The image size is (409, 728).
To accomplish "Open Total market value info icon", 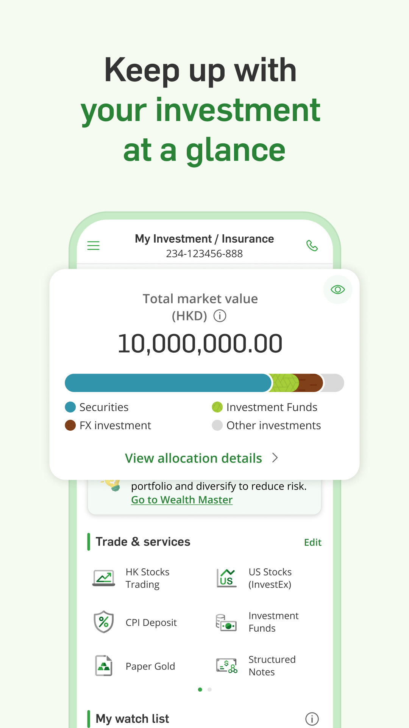I will 220,316.
